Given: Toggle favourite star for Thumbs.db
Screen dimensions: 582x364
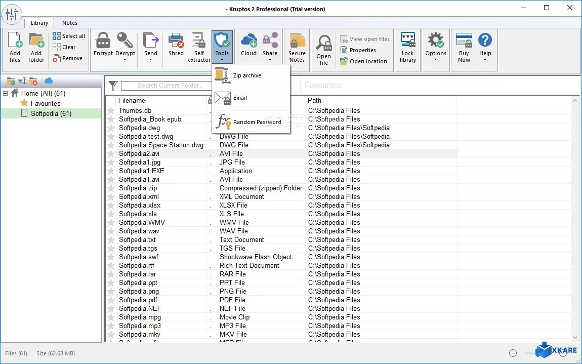Looking at the screenshot, I should [111, 111].
